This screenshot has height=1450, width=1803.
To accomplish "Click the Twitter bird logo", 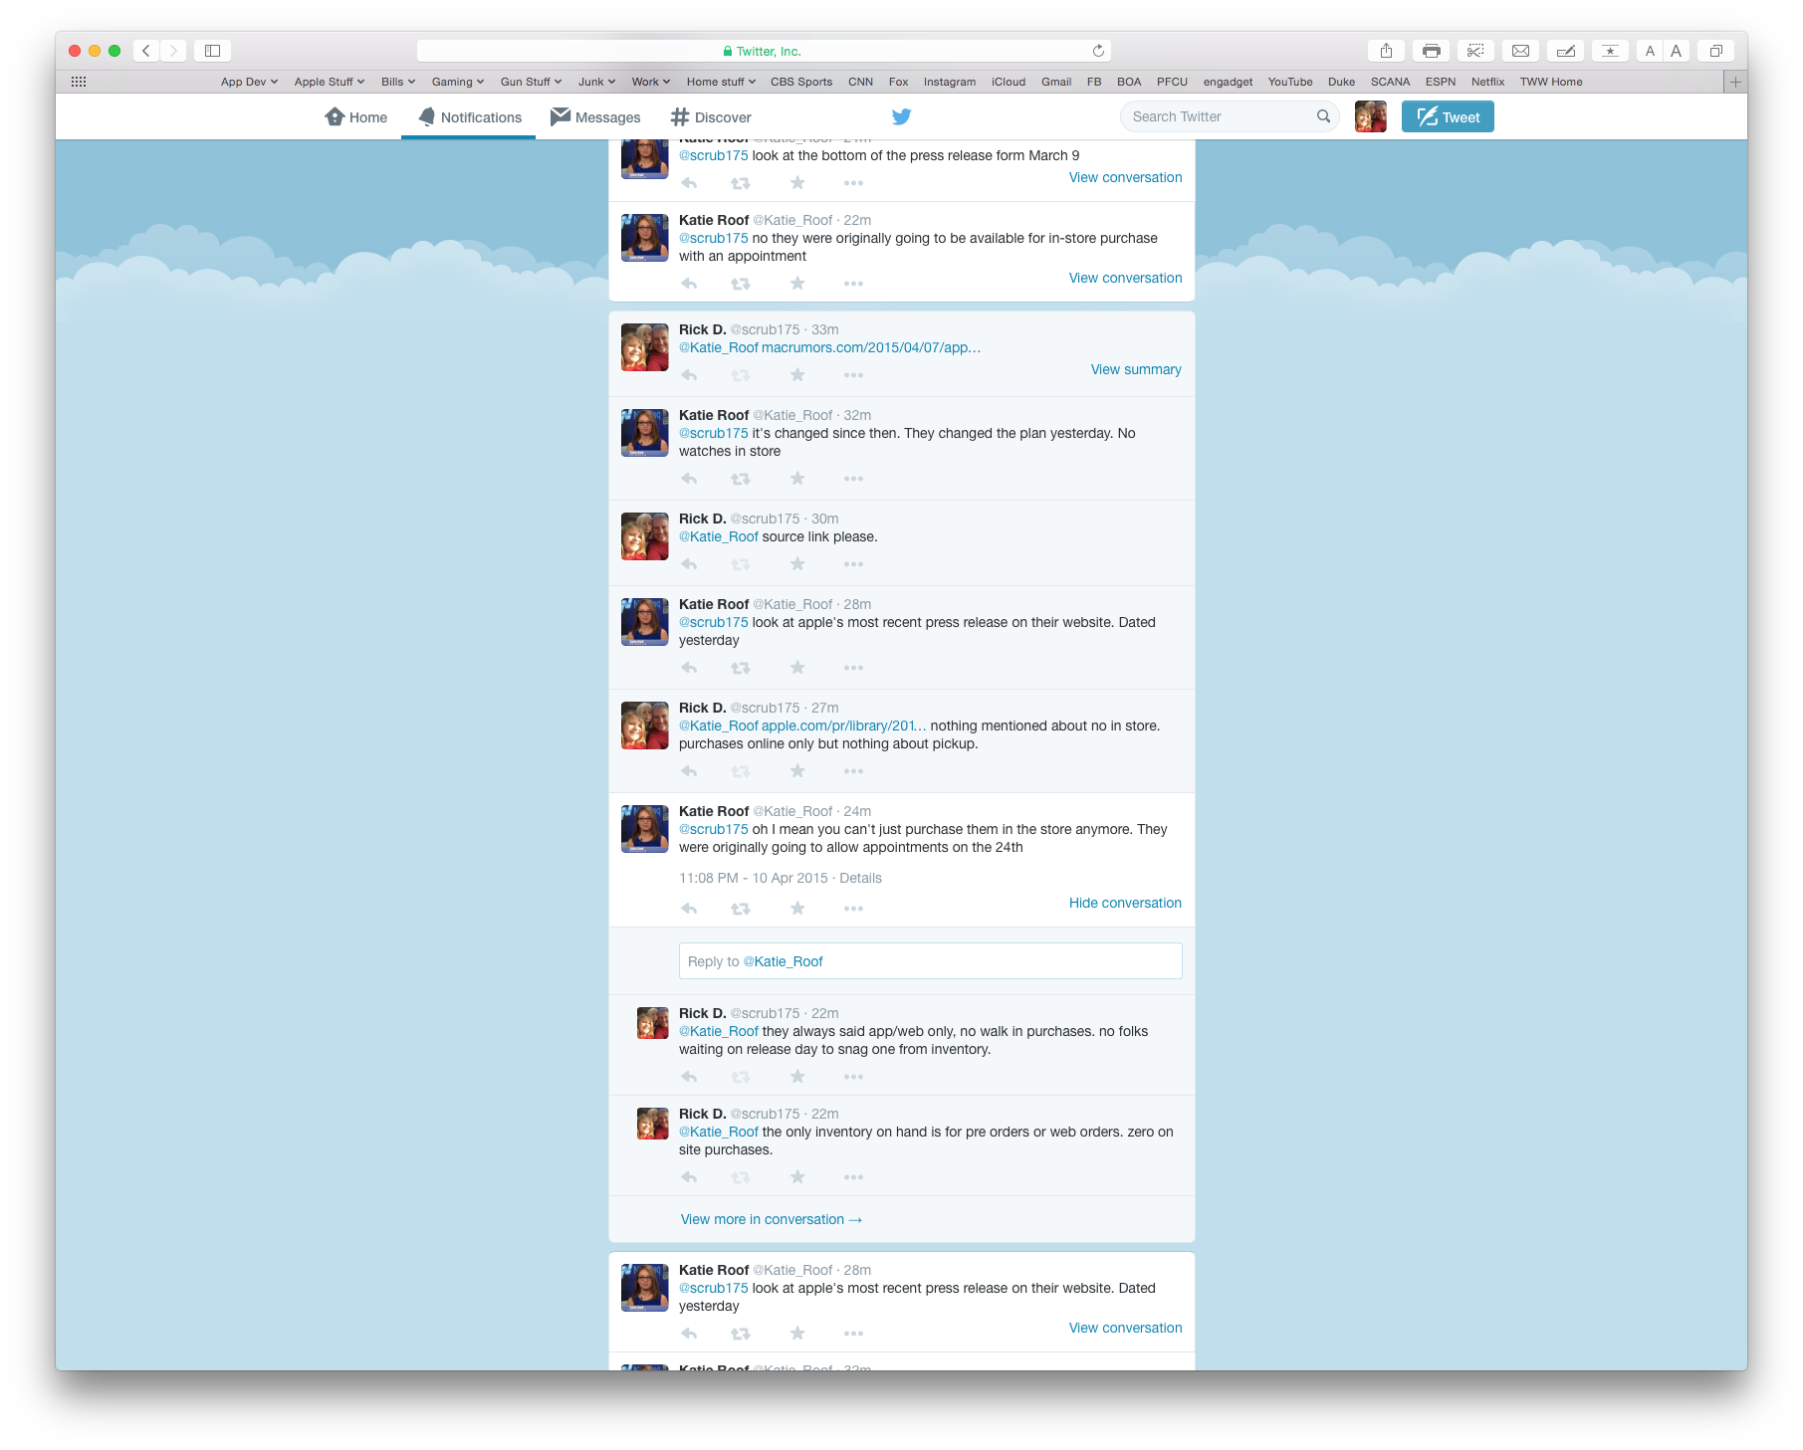I will point(902,116).
